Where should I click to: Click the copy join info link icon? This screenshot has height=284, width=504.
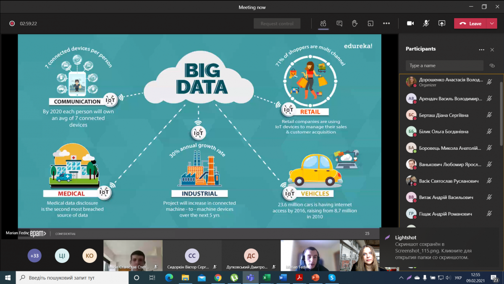pos(492,66)
